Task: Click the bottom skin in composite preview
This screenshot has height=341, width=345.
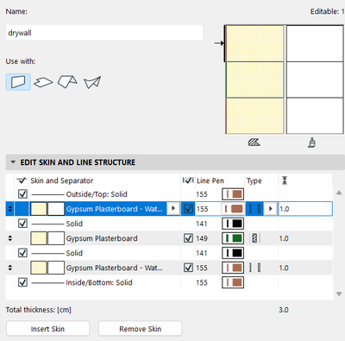Action: (x=255, y=116)
